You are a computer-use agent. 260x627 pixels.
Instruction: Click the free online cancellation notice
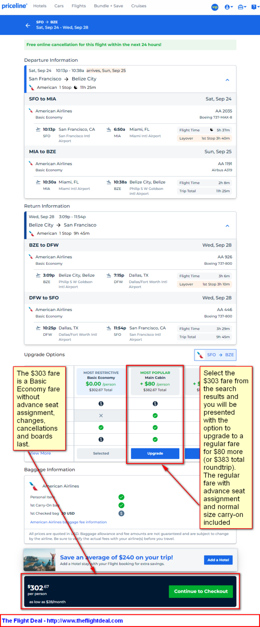click(x=130, y=45)
